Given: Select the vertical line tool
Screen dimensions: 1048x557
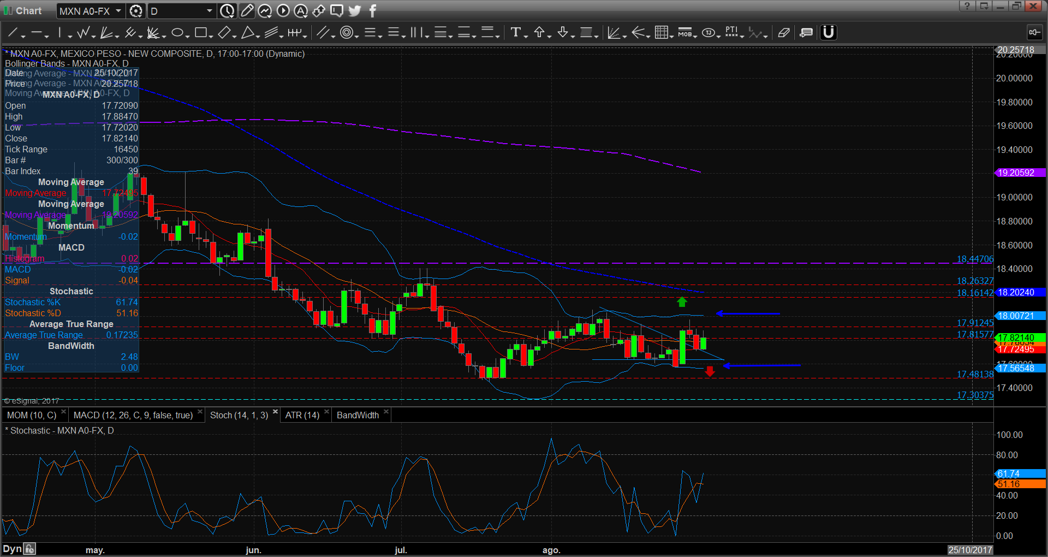Looking at the screenshot, I should pyautogui.click(x=59, y=33).
